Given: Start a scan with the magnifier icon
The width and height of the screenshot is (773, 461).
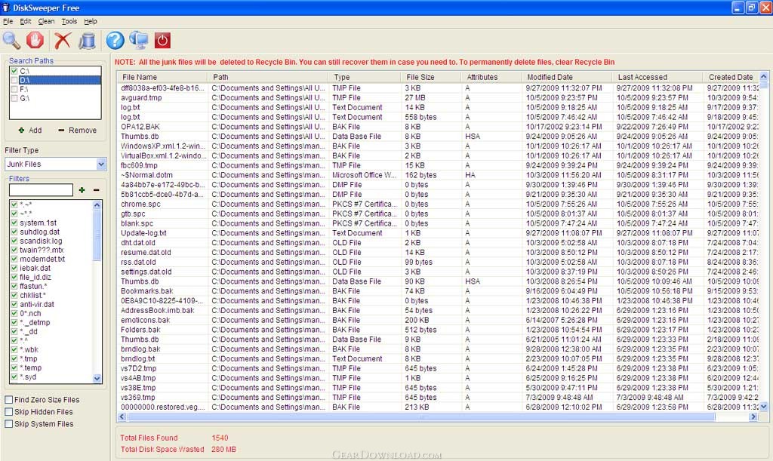Looking at the screenshot, I should click(x=11, y=41).
